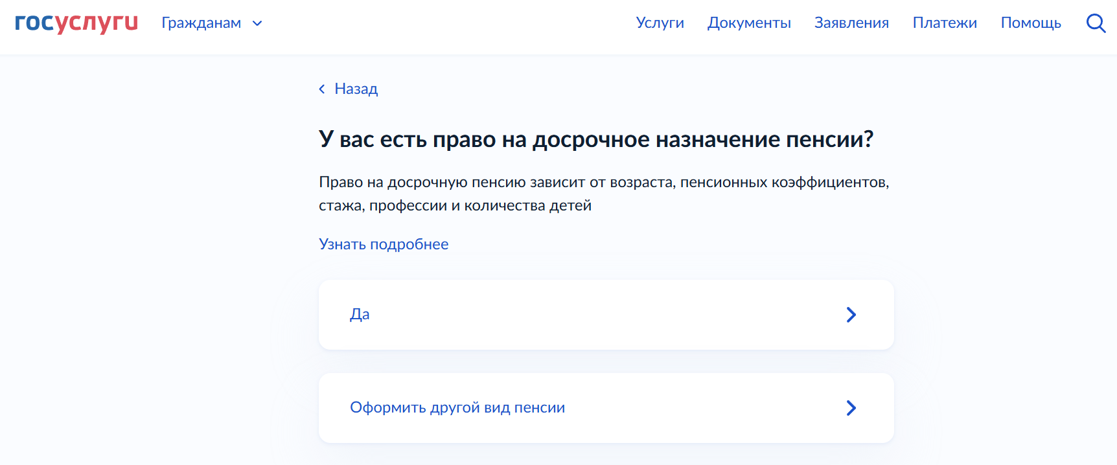Go back via Назад link
1117x465 pixels.
click(x=356, y=89)
